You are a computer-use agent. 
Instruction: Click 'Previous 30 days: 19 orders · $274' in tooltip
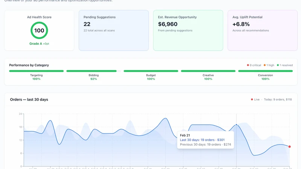pos(205,145)
